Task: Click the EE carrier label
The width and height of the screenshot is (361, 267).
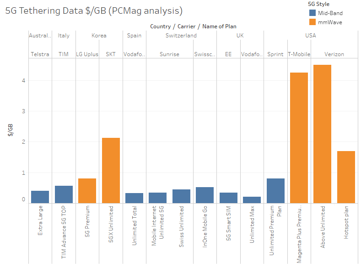Action: coord(228,54)
